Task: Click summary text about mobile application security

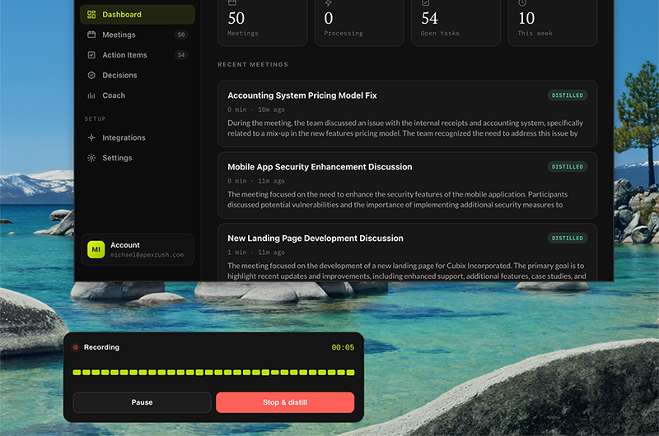Action: click(x=398, y=199)
